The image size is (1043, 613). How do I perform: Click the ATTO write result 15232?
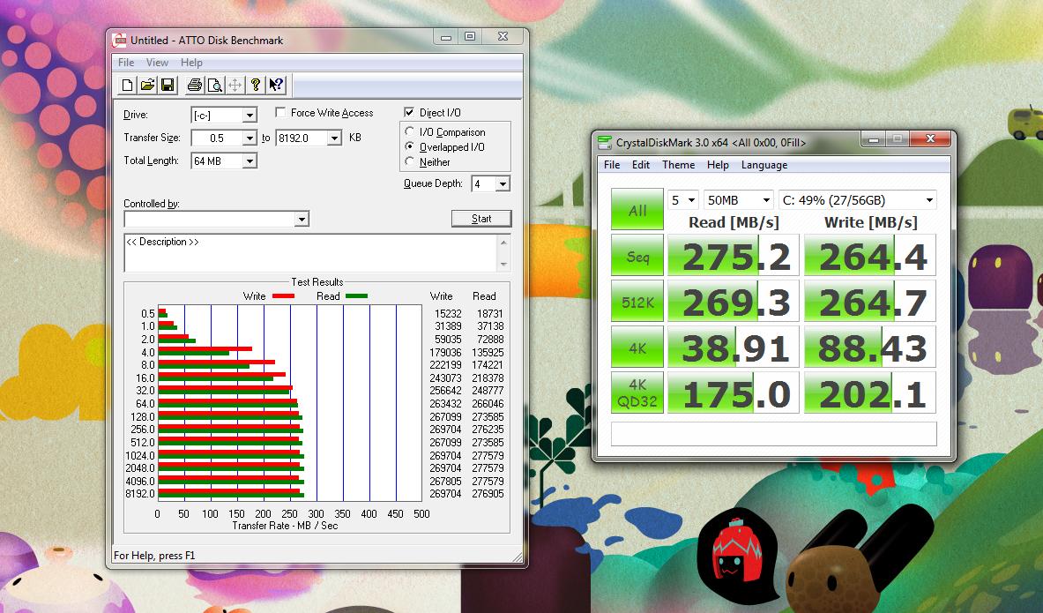tap(448, 313)
